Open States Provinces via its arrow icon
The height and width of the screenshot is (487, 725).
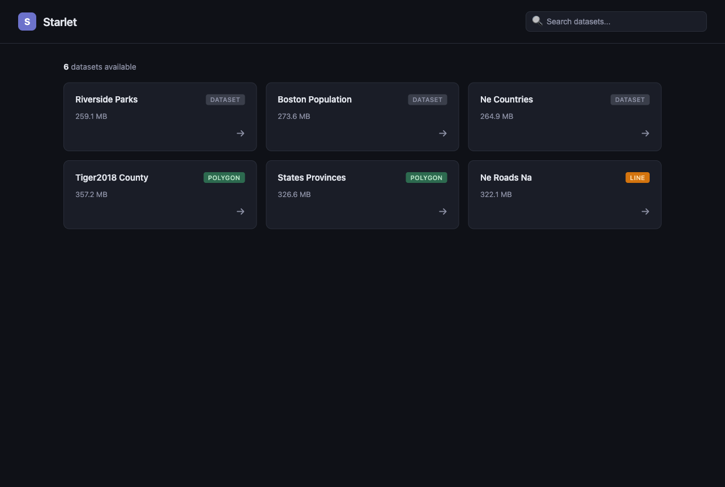coord(443,211)
